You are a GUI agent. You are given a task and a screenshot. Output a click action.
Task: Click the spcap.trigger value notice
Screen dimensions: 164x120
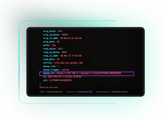point(65,70)
